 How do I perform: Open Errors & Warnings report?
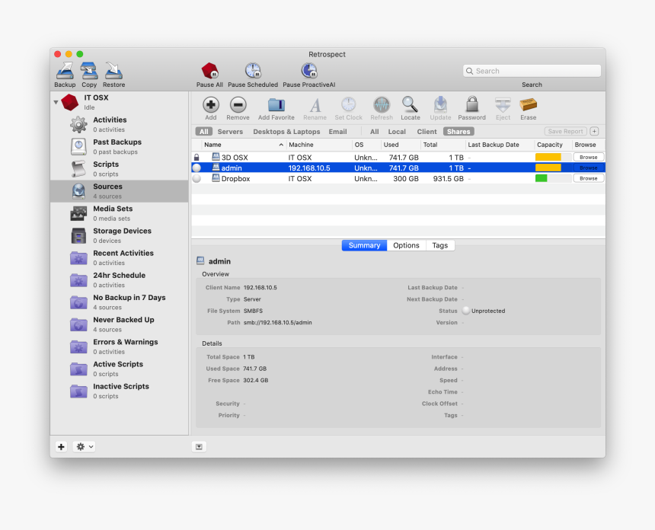click(x=120, y=346)
